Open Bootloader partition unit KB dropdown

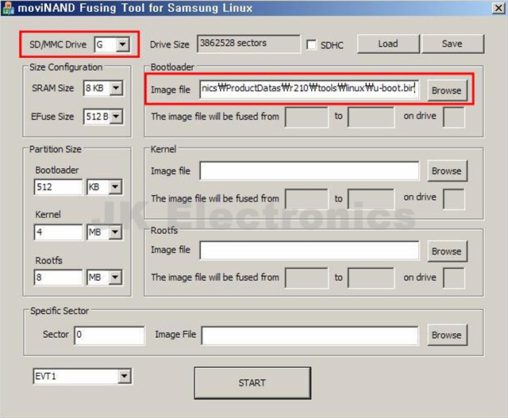click(x=115, y=187)
